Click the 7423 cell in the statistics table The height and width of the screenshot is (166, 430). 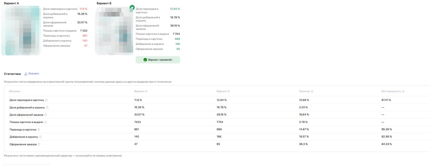137,122
